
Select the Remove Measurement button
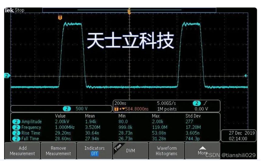point(58,151)
